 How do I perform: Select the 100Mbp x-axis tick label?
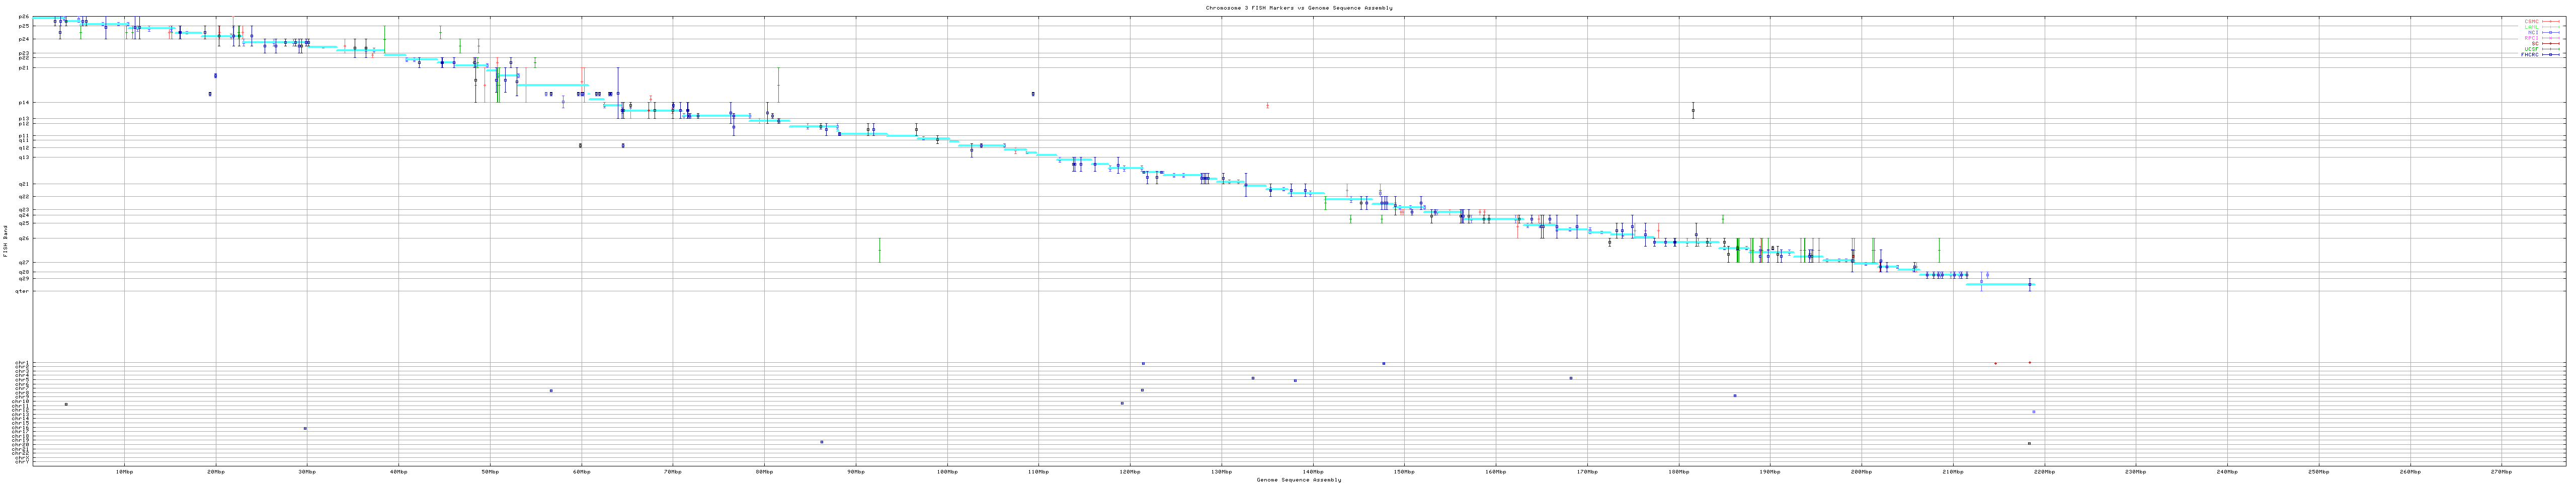946,471
